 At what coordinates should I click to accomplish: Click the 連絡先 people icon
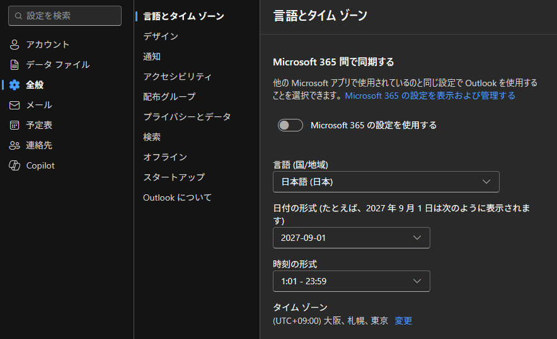tap(14, 145)
